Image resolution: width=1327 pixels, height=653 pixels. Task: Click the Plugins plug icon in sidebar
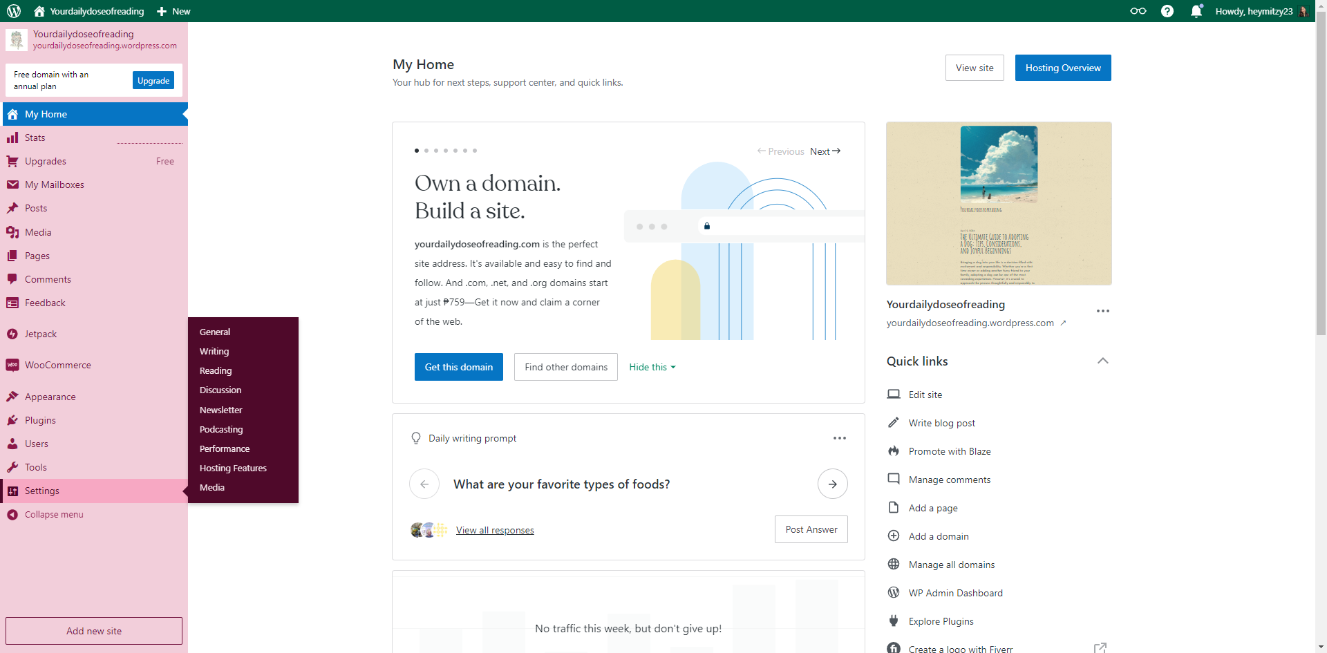click(12, 420)
